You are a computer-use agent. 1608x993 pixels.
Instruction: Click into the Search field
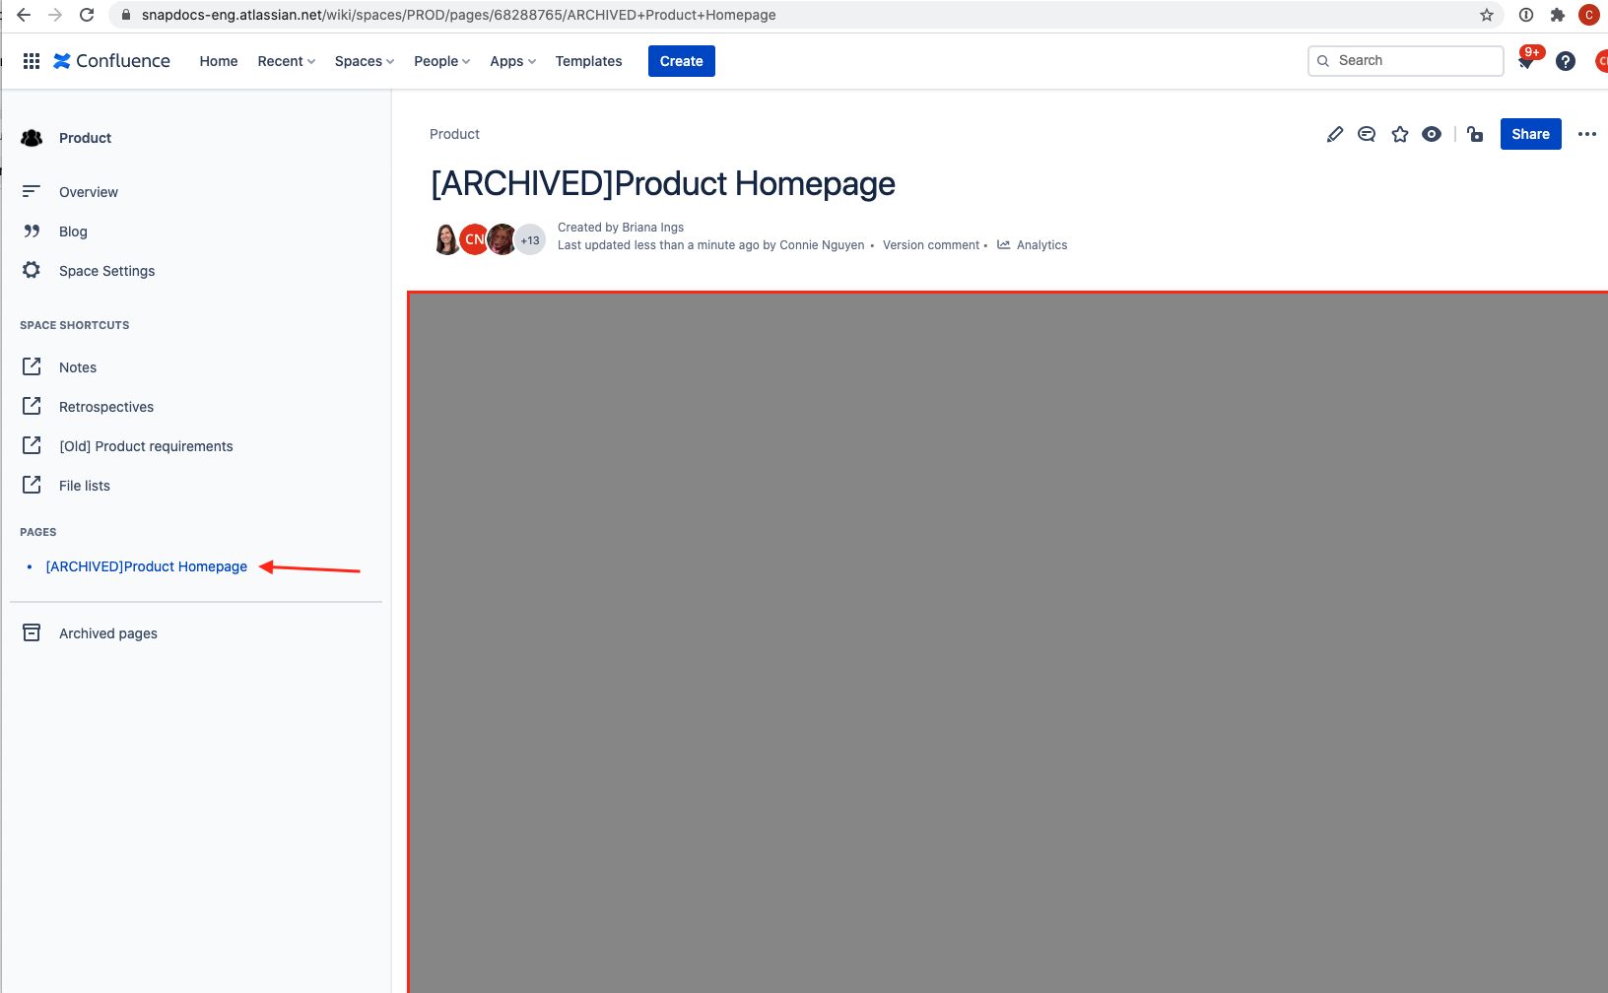(1406, 61)
